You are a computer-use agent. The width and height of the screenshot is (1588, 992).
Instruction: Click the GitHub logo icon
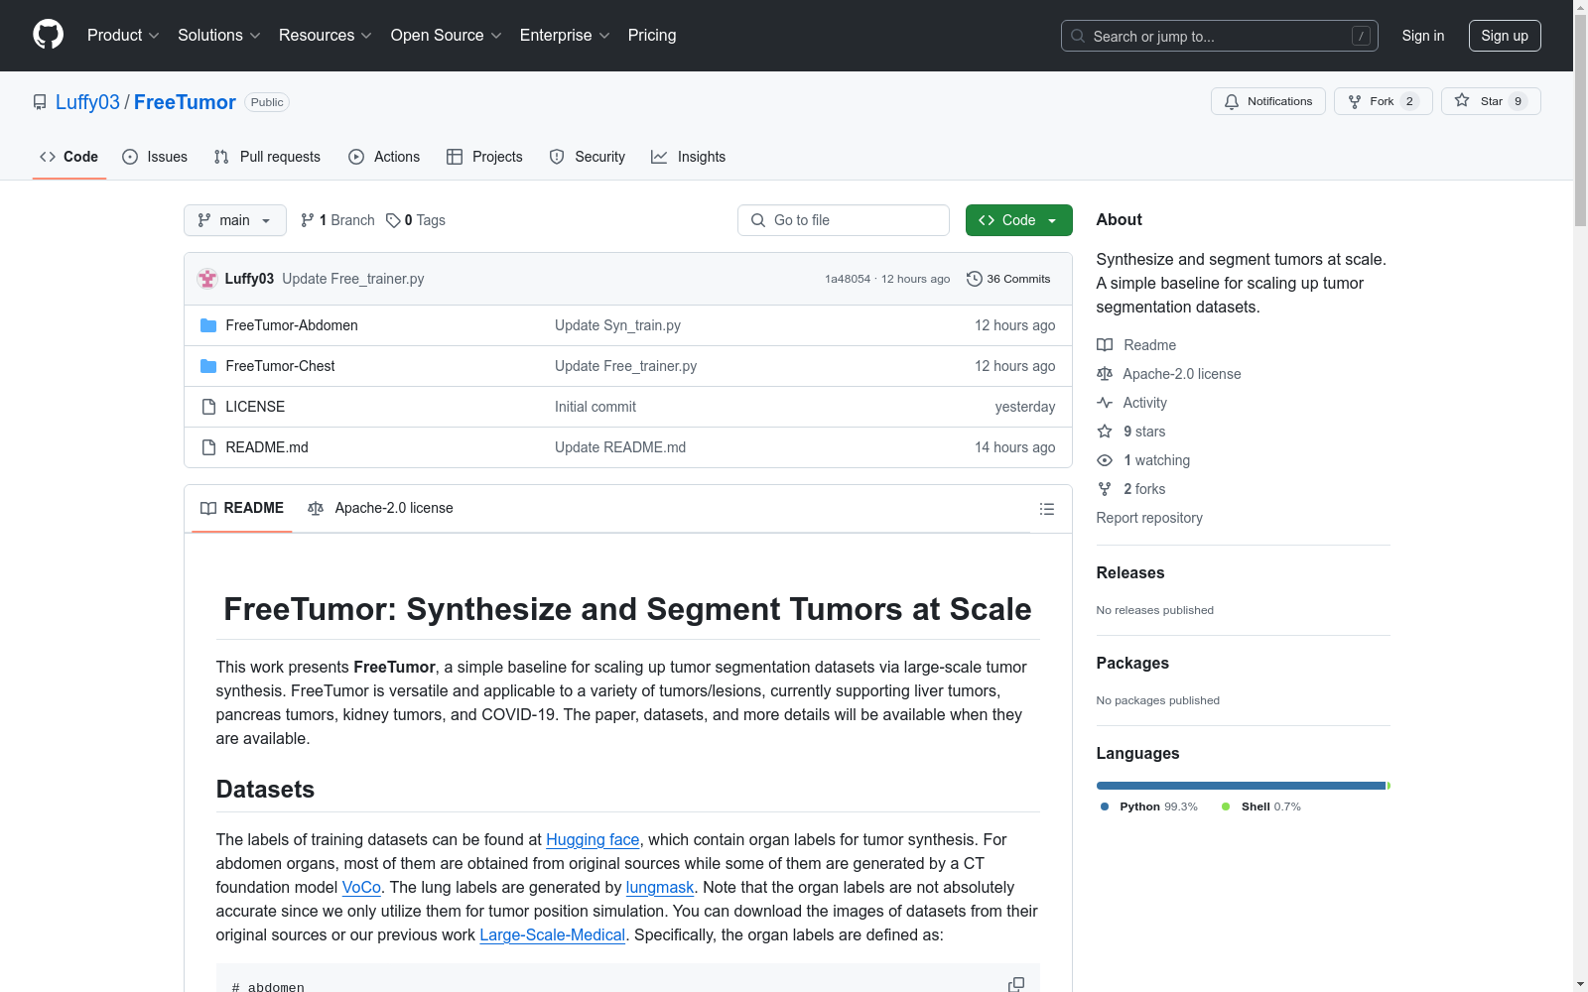(48, 35)
